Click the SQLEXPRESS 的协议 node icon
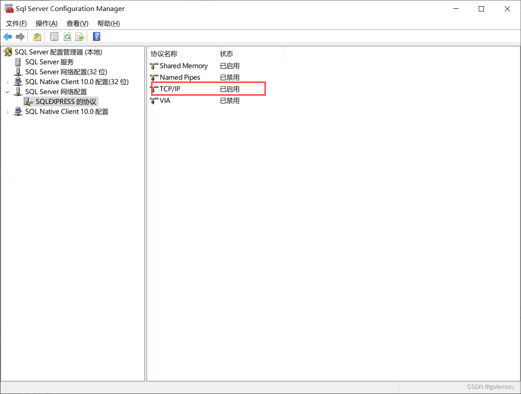 click(x=28, y=102)
